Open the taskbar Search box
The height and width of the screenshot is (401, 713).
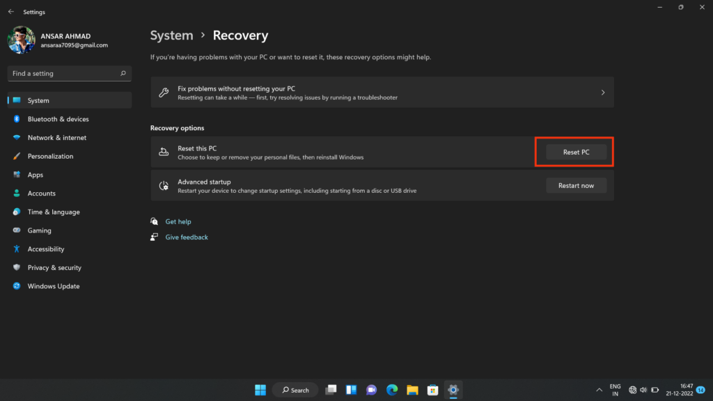[x=295, y=390]
